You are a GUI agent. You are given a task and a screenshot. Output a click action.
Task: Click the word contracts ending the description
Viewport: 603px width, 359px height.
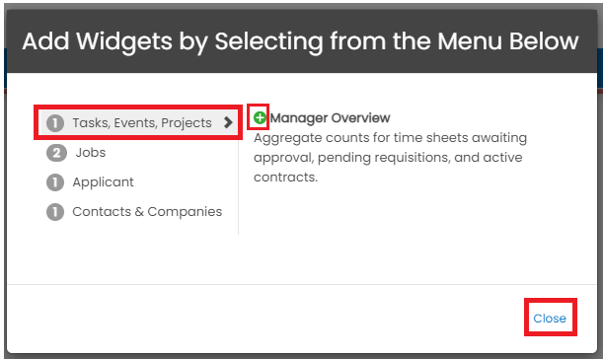click(x=285, y=178)
